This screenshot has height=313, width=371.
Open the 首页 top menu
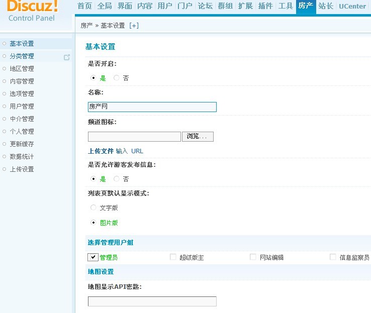tap(84, 6)
